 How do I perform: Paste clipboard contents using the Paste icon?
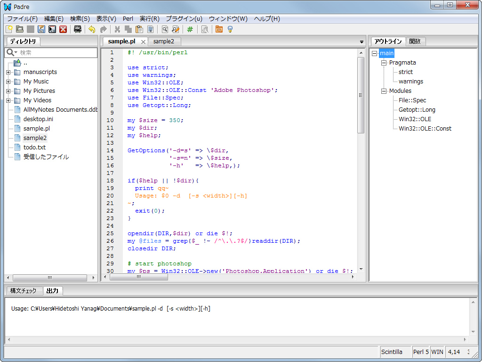click(139, 29)
